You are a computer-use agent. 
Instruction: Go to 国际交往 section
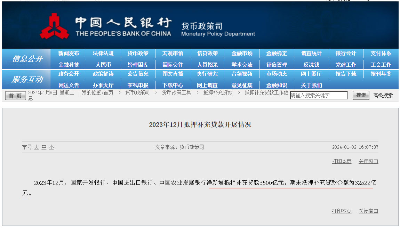(173, 65)
